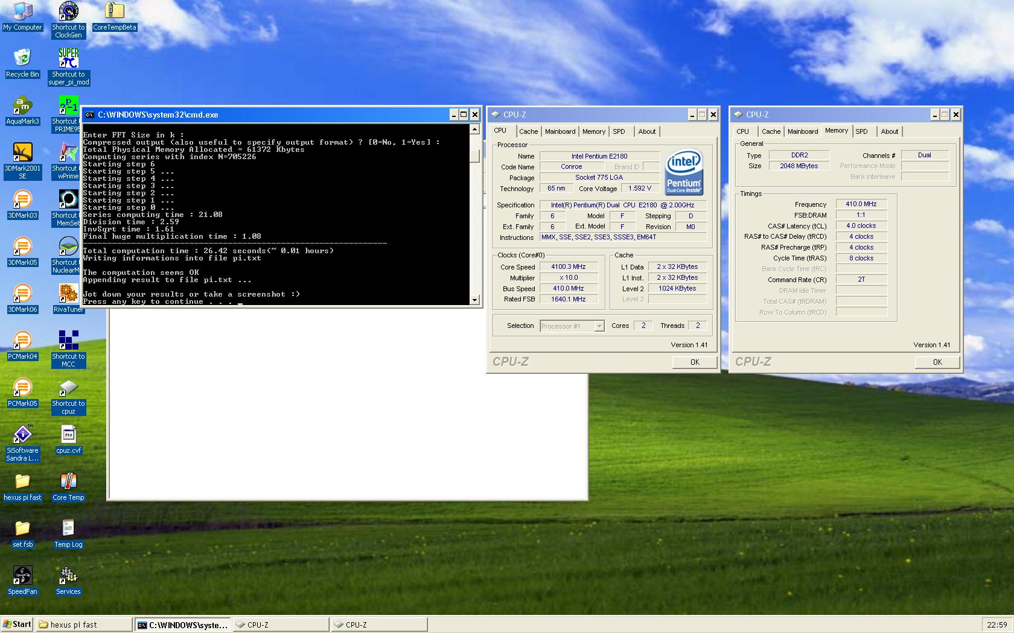Launch the Shortcut to cpuz icon
The image size is (1014, 633).
pos(68,396)
